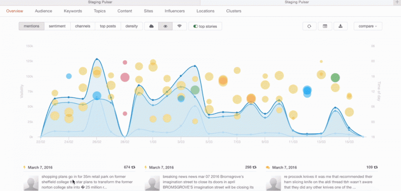
Task: Open the Audience tab
Action: coord(43,11)
